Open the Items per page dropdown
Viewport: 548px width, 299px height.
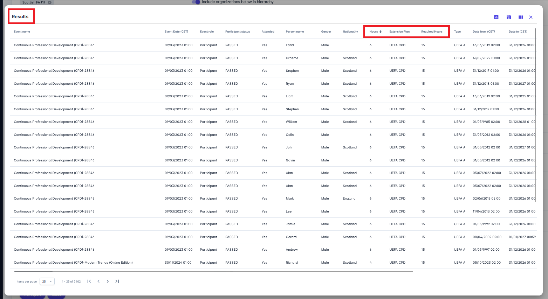[47, 281]
